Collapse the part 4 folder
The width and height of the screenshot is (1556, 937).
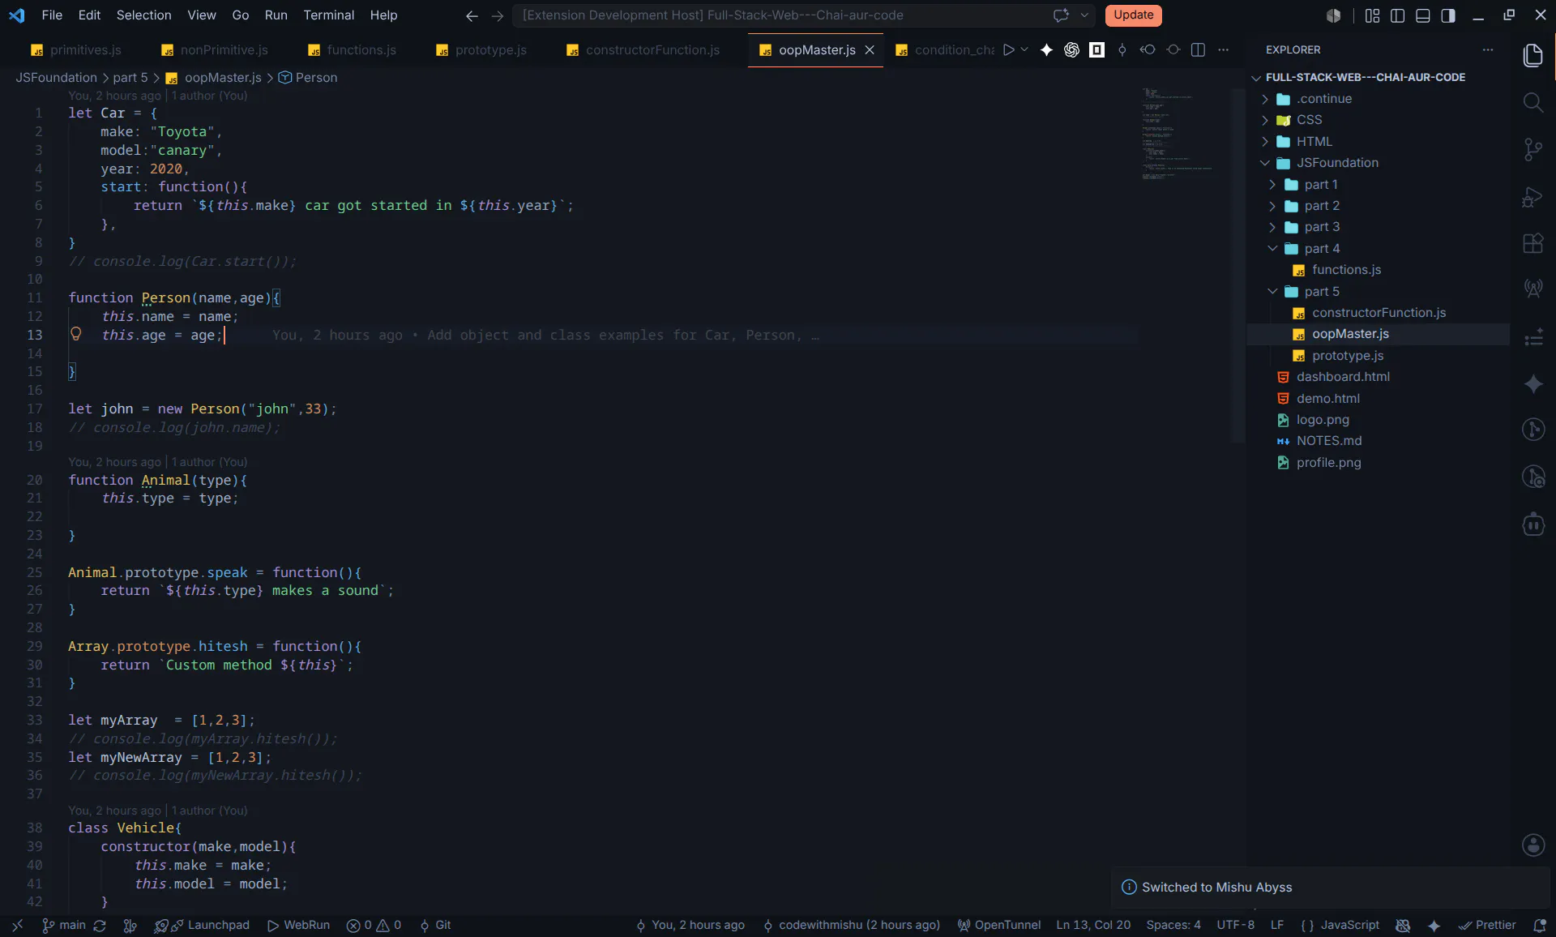(x=1322, y=248)
